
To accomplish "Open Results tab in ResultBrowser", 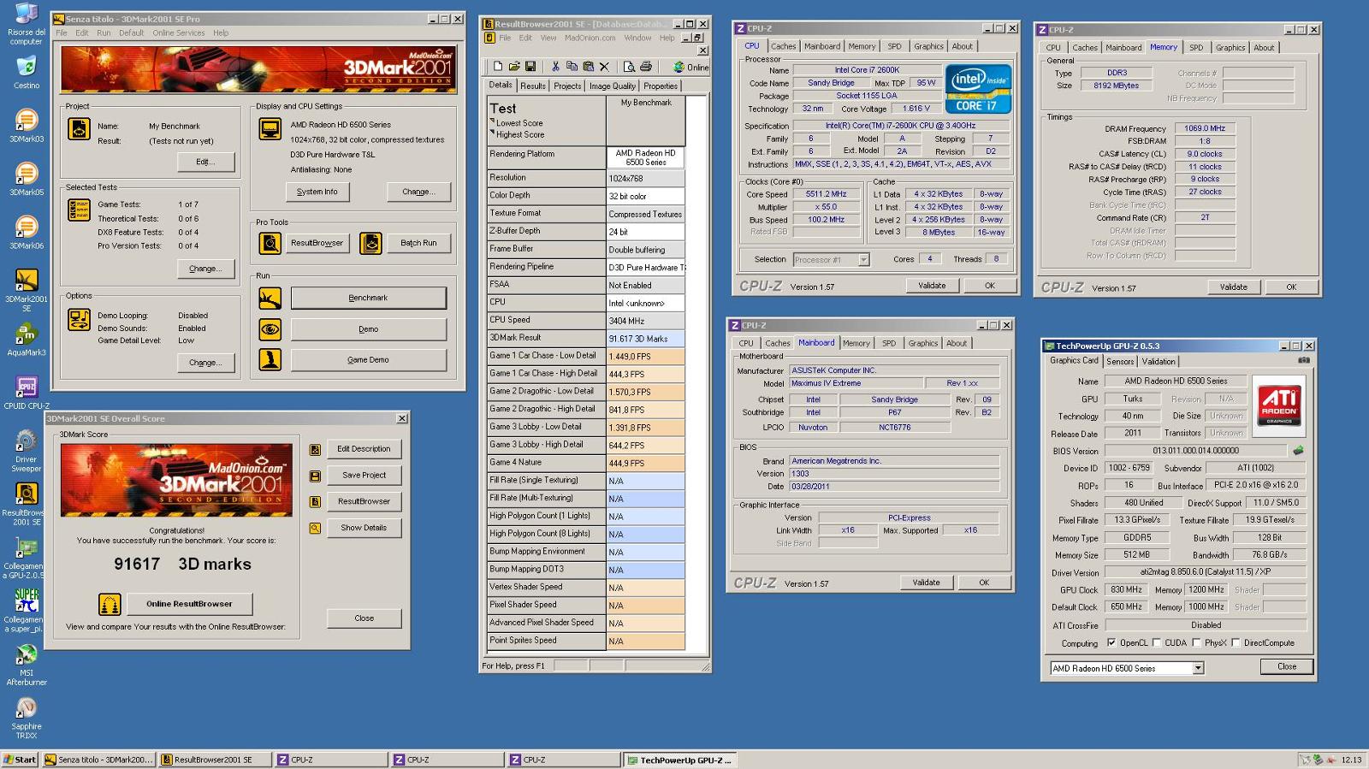I will point(533,86).
